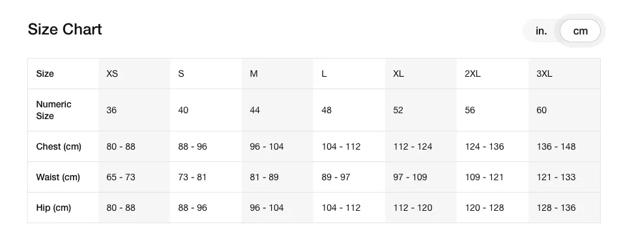Select the M size column header
This screenshot has height=244, width=621.
coord(278,74)
